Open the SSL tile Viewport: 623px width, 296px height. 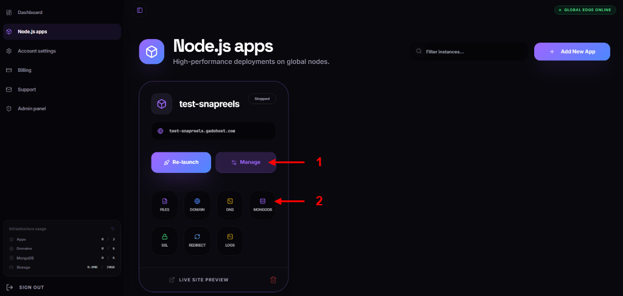[x=164, y=241]
